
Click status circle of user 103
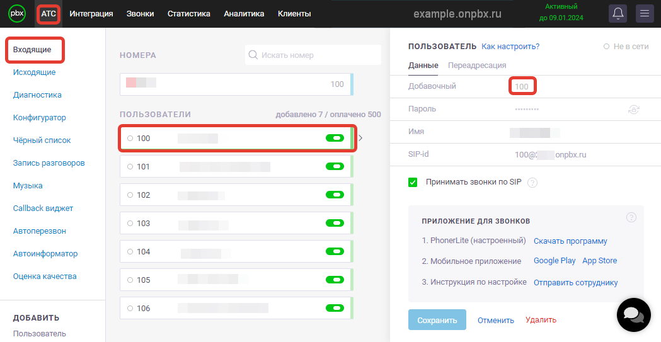pyautogui.click(x=130, y=223)
